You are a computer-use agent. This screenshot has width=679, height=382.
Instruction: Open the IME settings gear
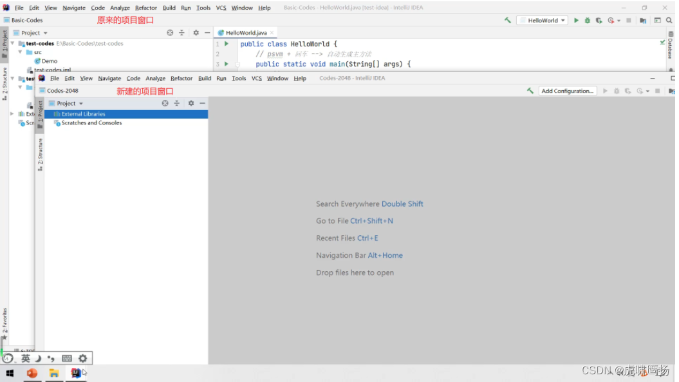pyautogui.click(x=83, y=358)
